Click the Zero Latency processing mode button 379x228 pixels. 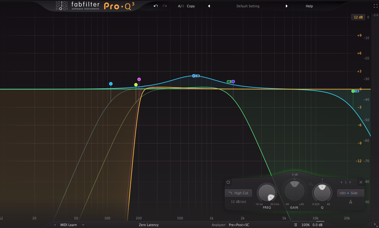click(148, 225)
